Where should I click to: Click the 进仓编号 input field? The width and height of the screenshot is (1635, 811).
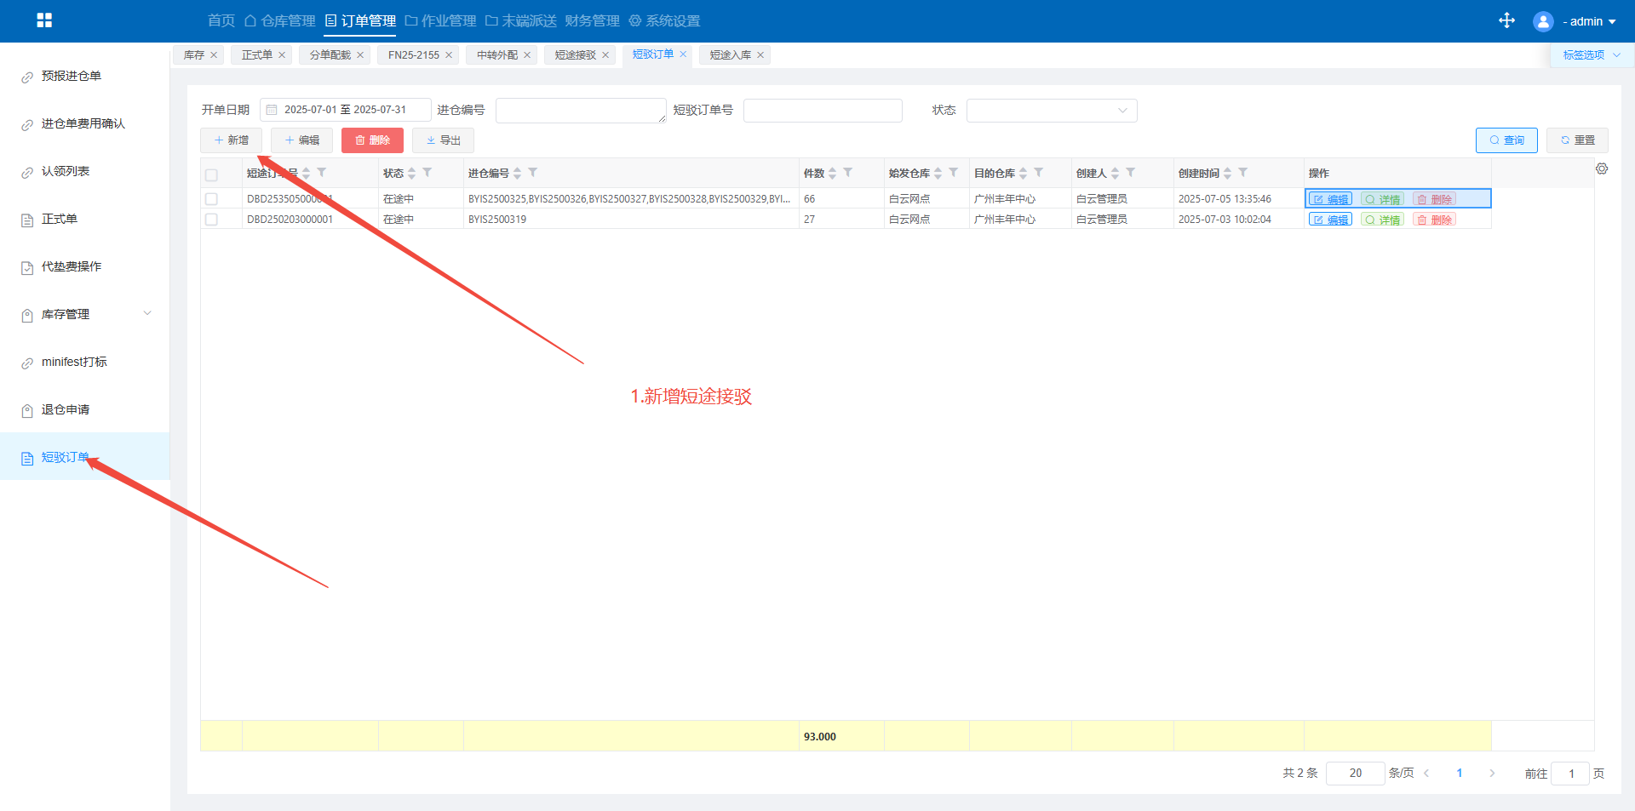click(x=580, y=111)
